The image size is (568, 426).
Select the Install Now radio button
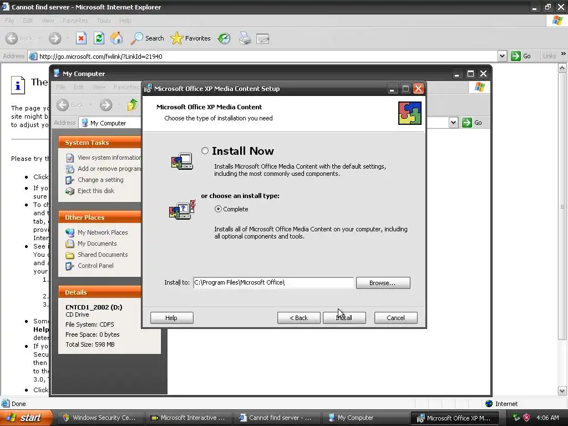tap(205, 151)
